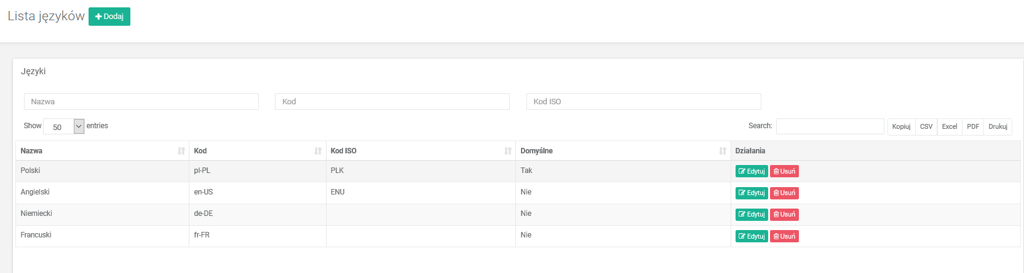The width and height of the screenshot is (1024, 273).
Task: Sort table by Kod column arrows
Action: tap(318, 151)
